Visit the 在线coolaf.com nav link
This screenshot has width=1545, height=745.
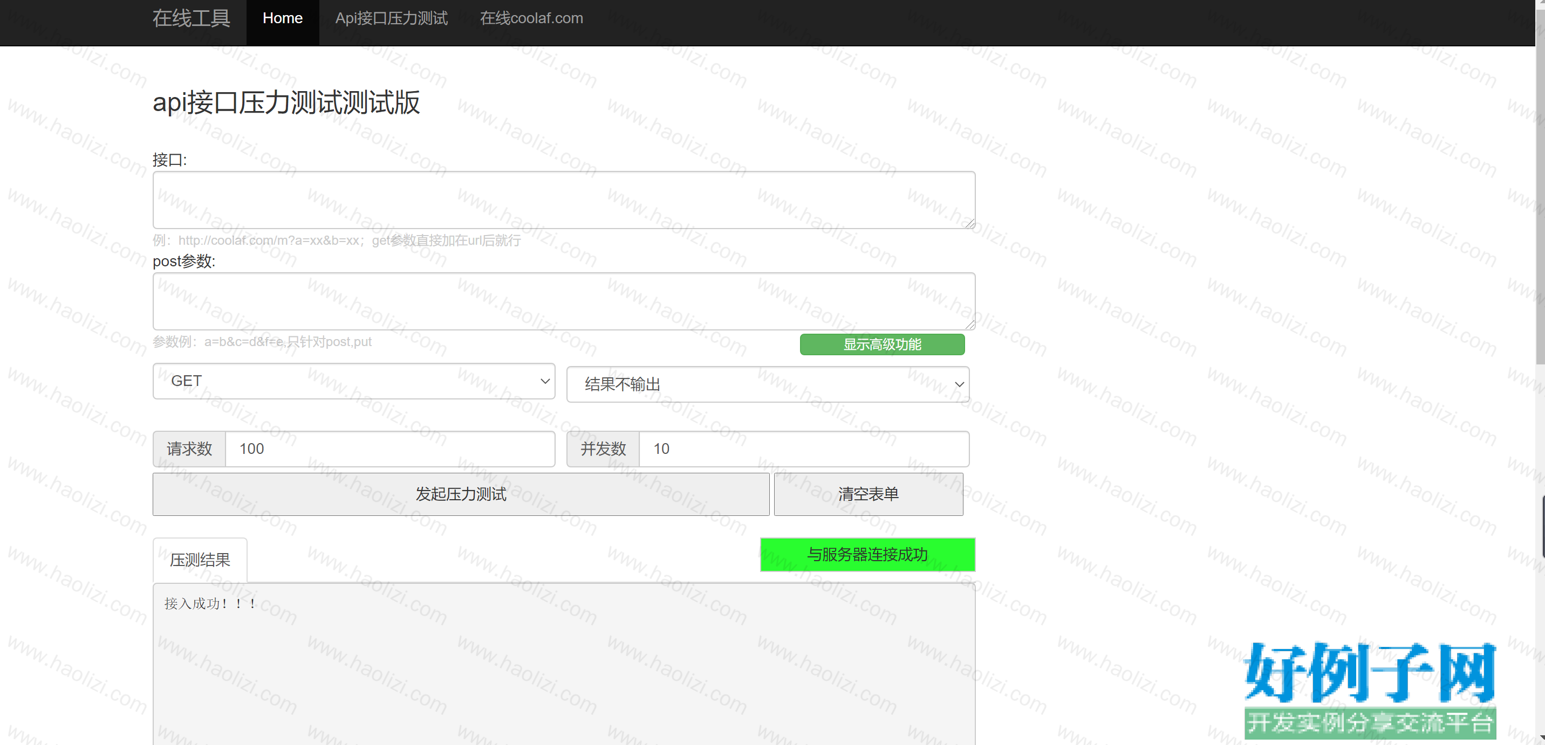[531, 18]
